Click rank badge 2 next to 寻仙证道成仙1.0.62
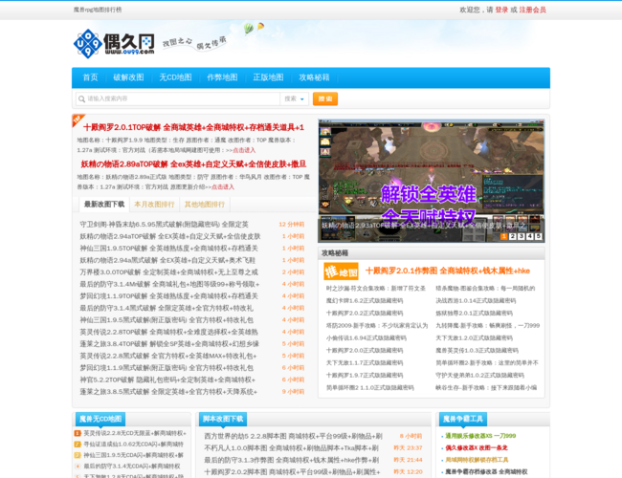The width and height of the screenshot is (622, 478). 78,445
